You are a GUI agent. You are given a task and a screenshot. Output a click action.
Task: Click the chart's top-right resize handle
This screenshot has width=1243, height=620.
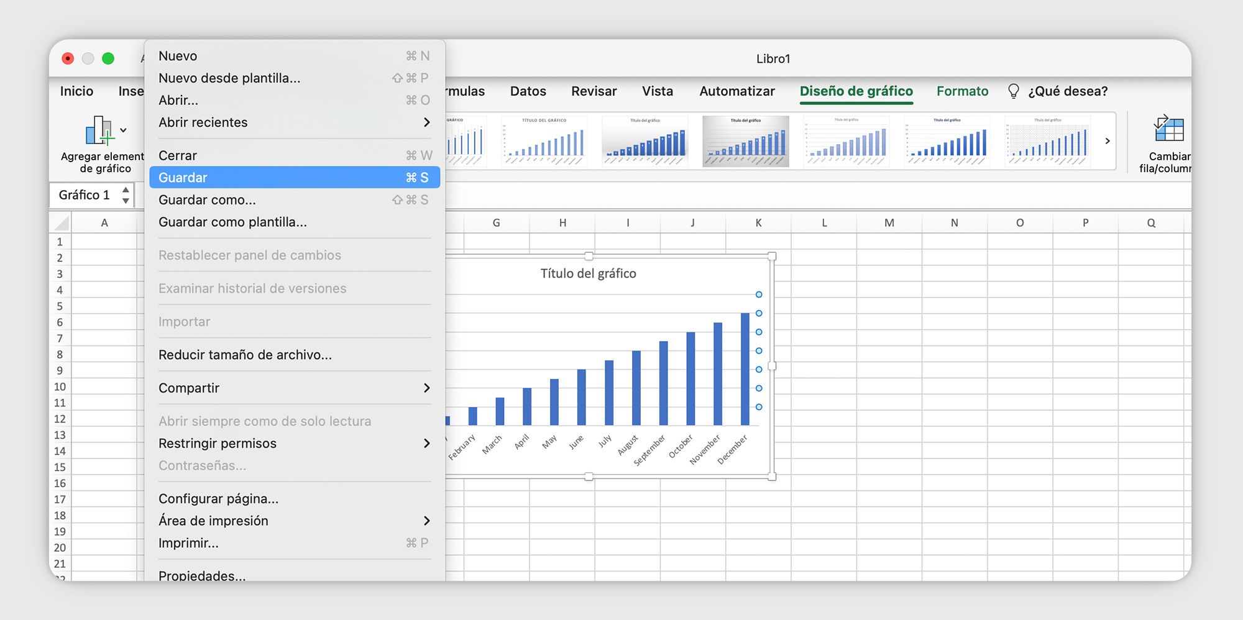pyautogui.click(x=772, y=256)
